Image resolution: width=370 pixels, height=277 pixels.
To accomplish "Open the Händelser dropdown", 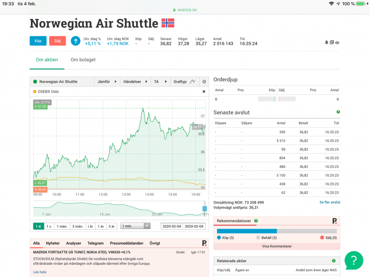I will (x=135, y=82).
